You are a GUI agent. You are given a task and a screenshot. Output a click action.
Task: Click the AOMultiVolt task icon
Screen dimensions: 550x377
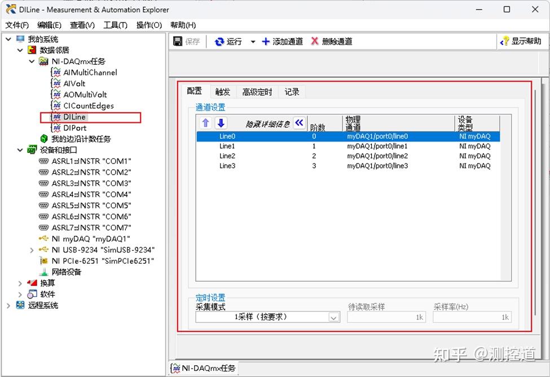point(56,95)
